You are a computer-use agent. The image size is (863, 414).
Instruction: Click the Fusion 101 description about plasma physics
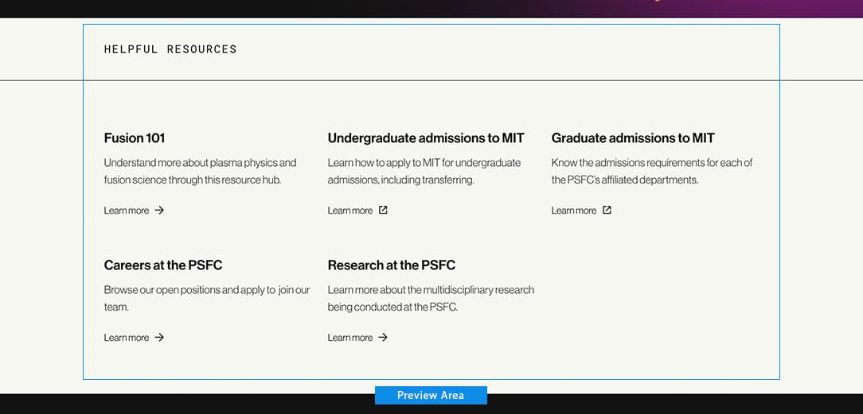click(x=201, y=172)
